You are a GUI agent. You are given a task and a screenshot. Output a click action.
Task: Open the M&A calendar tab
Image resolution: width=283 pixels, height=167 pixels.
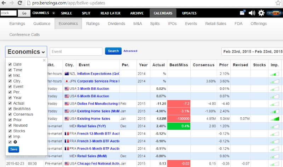coord(138,24)
